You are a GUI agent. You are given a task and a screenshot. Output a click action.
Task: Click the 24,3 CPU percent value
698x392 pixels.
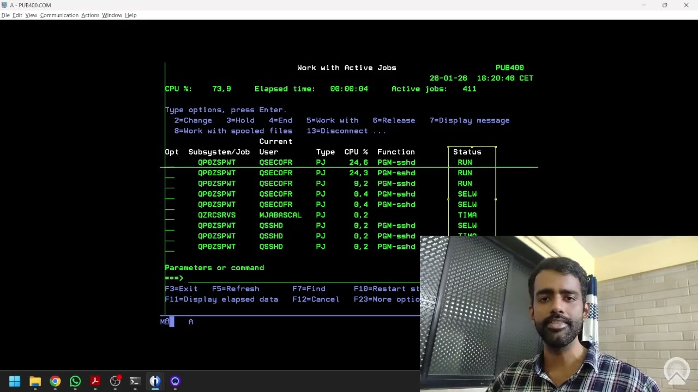coord(359,173)
